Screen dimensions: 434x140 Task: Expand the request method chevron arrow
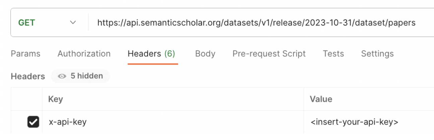point(72,23)
